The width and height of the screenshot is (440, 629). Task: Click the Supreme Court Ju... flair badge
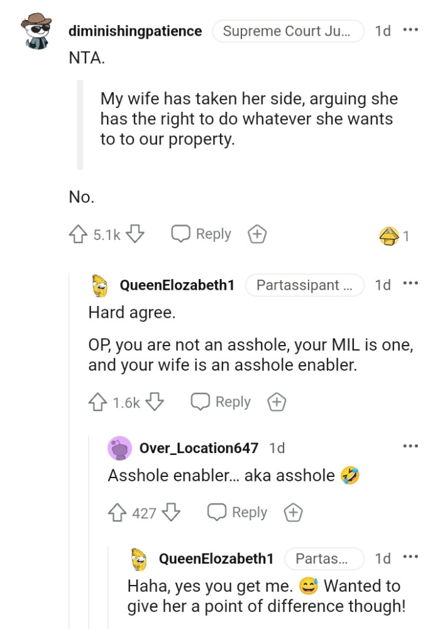coord(288,30)
